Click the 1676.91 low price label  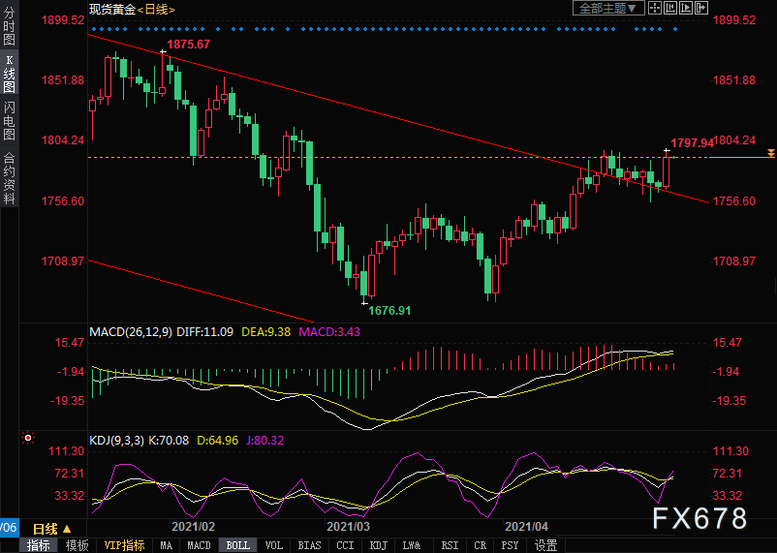389,311
